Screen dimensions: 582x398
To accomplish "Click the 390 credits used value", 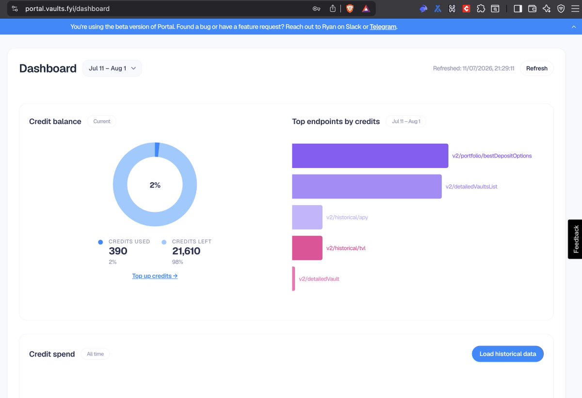I will pyautogui.click(x=118, y=251).
